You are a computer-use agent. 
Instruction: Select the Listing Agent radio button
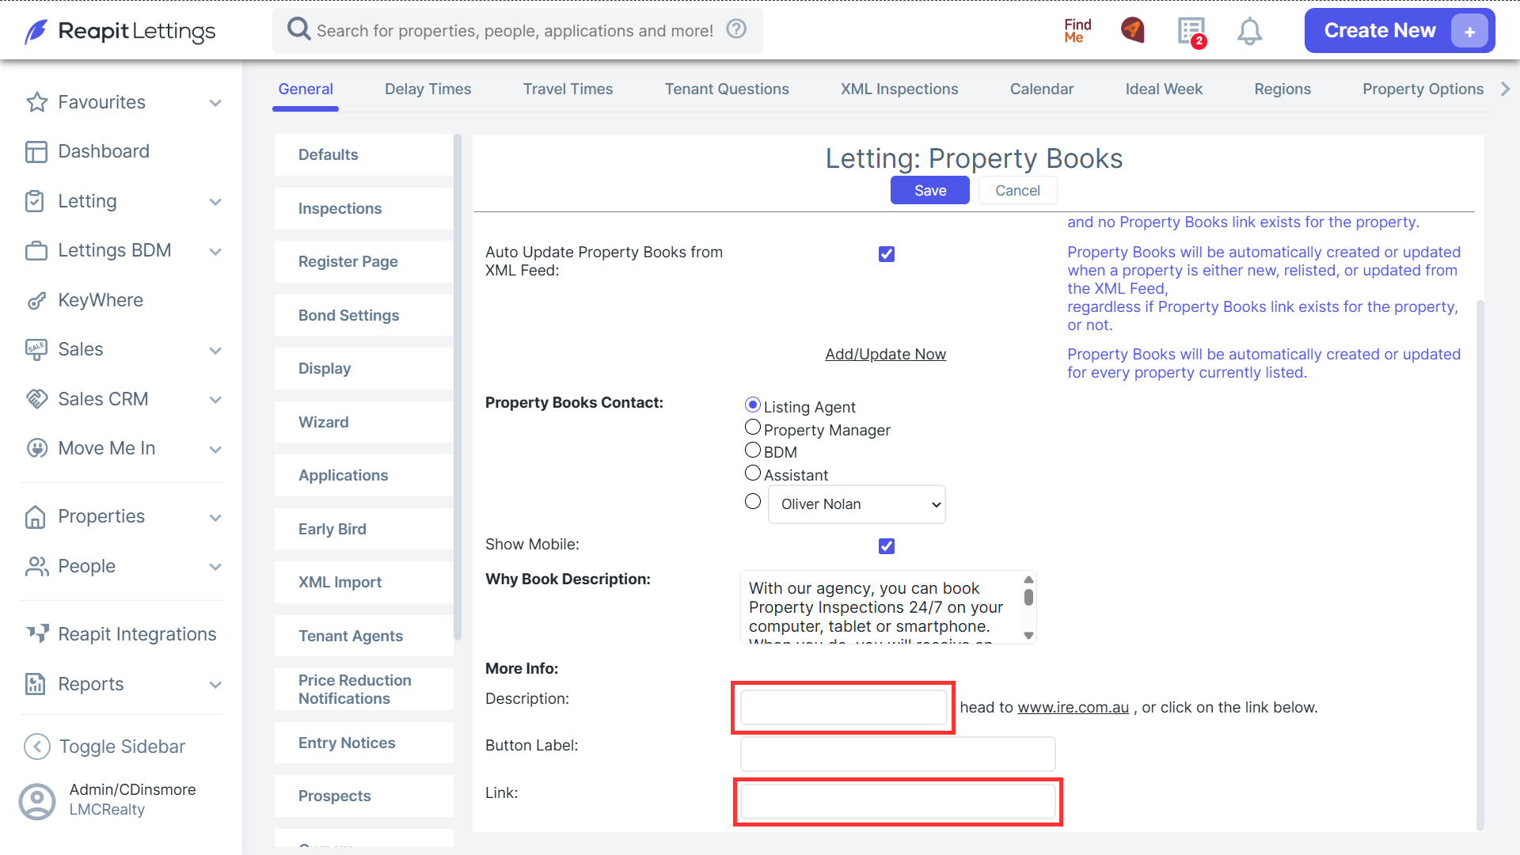(x=753, y=405)
